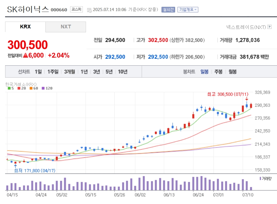
Task: Select the 5년 line chart period
Action: (x=109, y=72)
